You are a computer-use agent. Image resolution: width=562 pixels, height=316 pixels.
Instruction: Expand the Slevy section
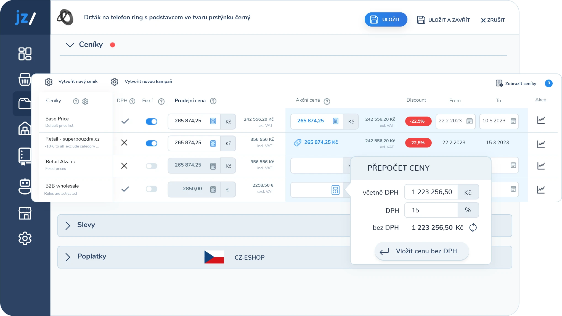[68, 225]
